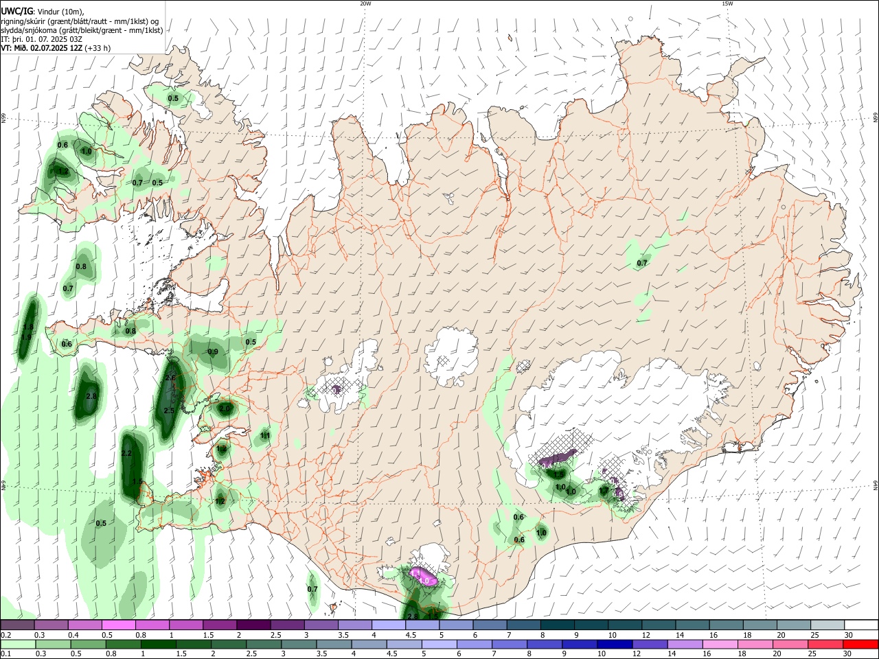Image resolution: width=879 pixels, height=659 pixels.
Task: Click the rain legend swatch between 3.5 and 4
Action: 333,645
